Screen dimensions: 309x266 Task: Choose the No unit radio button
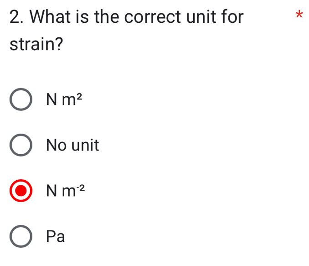click(x=21, y=146)
